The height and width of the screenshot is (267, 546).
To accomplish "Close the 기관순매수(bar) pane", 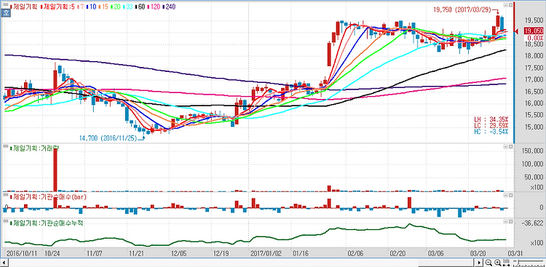I will point(510,196).
